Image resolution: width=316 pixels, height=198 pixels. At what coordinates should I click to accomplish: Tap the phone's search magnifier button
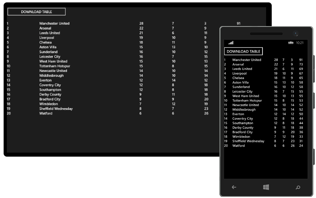(298, 187)
